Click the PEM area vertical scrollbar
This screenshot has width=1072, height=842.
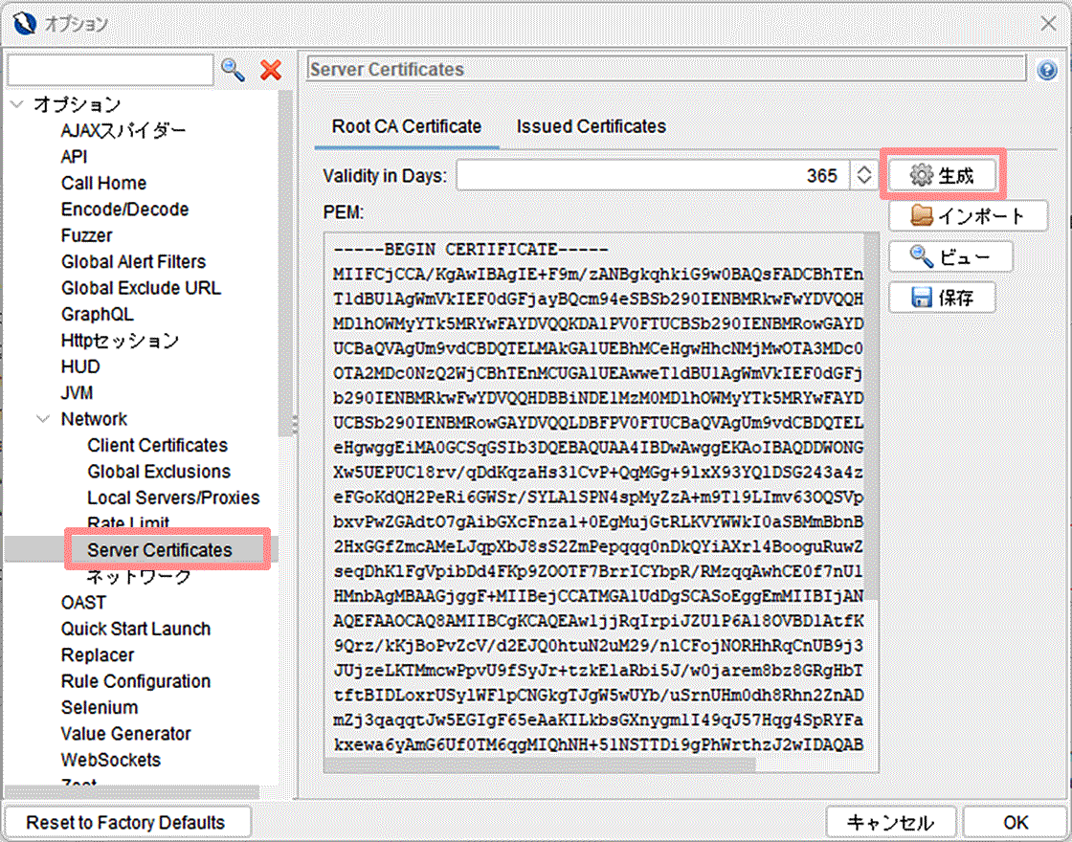[x=871, y=417]
